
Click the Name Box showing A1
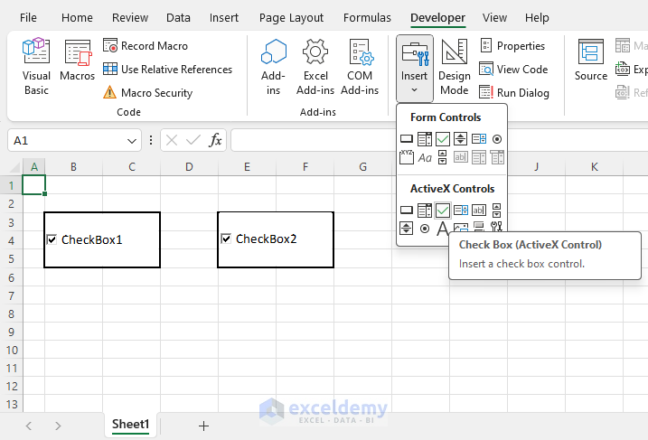(74, 140)
